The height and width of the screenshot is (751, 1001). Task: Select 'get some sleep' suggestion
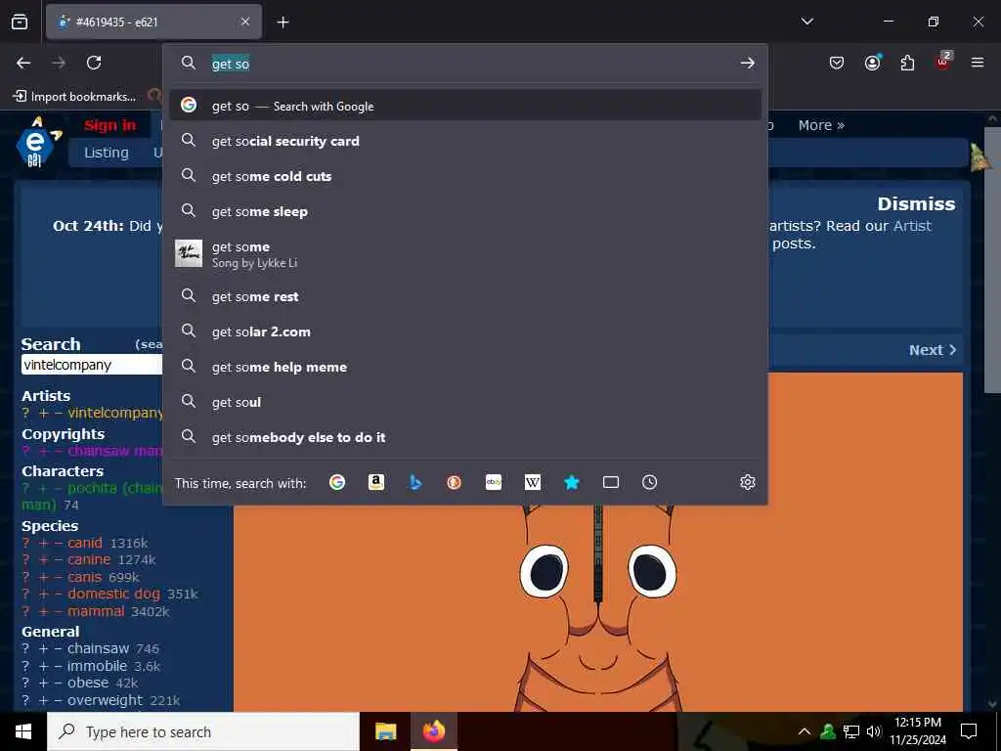(465, 211)
